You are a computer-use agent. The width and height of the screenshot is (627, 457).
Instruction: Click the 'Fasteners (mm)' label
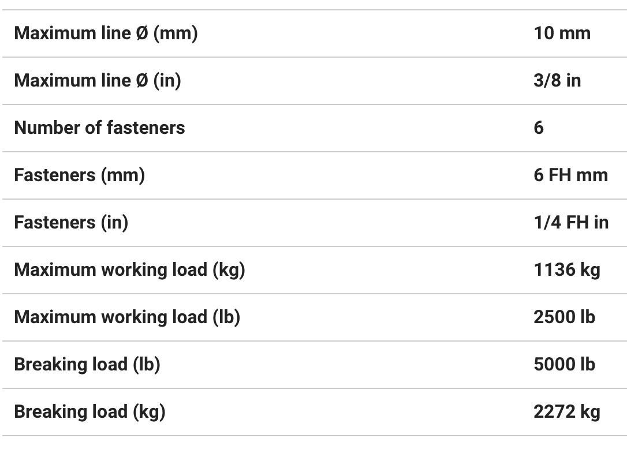pos(79,175)
